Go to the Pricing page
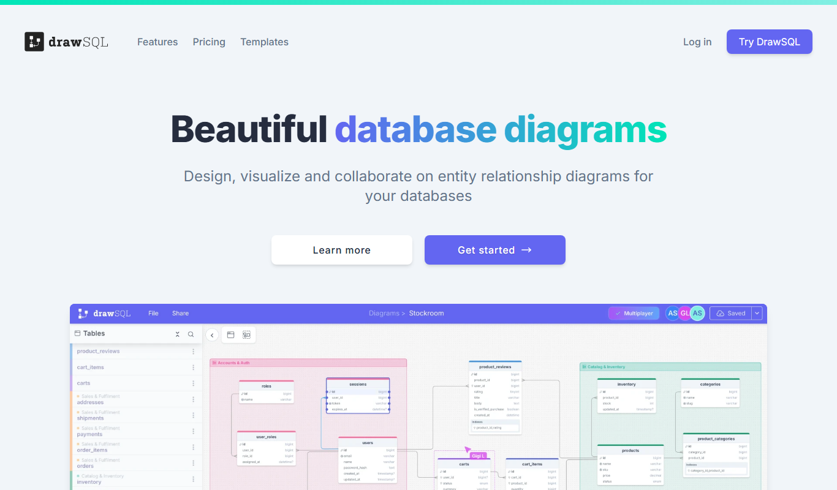837x490 pixels. pos(209,42)
